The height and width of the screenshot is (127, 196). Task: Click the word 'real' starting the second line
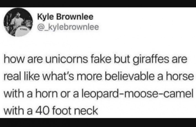pyautogui.click(x=12, y=76)
